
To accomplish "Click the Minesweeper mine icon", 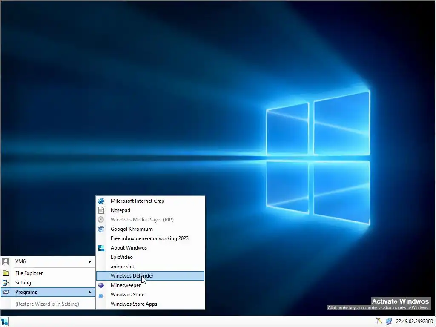I will (101, 285).
